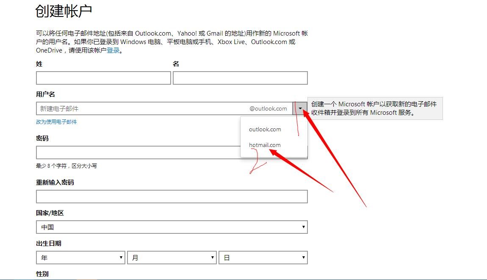Click the 新建电子邮件 username field
The image size is (487, 280).
point(140,108)
